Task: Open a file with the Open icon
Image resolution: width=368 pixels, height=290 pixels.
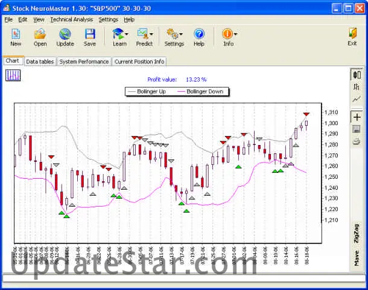Action: point(40,34)
